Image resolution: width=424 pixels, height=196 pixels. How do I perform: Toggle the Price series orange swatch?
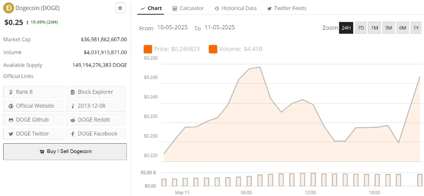[x=148, y=49]
